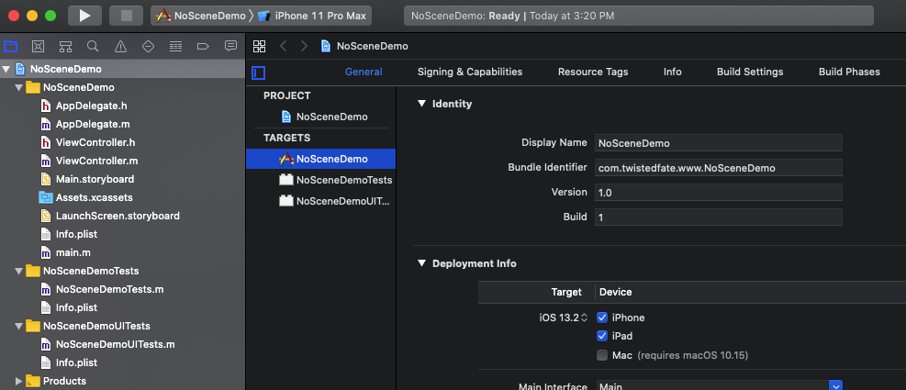Screen dimensions: 906x390
Task: Open the Report navigator speech-bubble icon
Action: pyautogui.click(x=230, y=46)
